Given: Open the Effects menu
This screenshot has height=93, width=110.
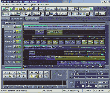Looking at the screenshot, I should click(x=25, y=5).
